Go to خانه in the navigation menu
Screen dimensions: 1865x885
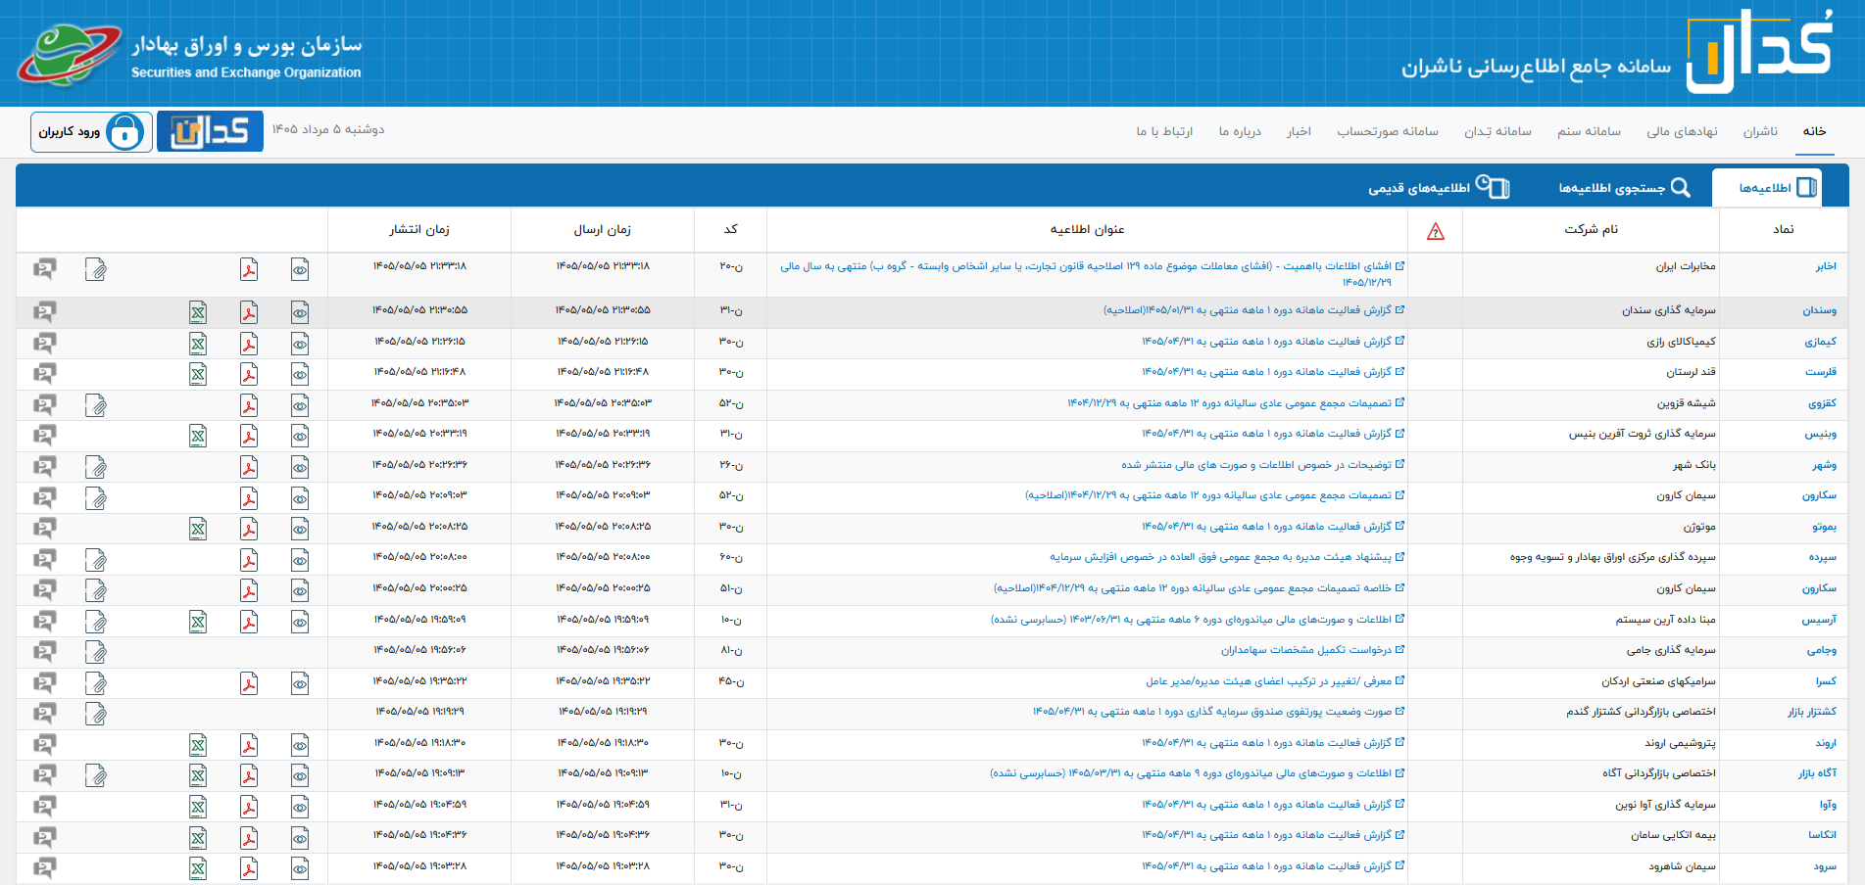pyautogui.click(x=1814, y=131)
